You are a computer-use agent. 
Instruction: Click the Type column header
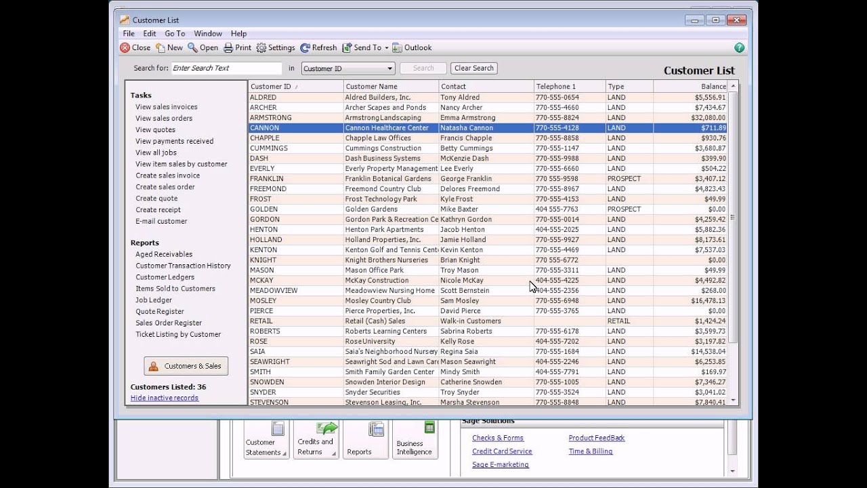629,86
